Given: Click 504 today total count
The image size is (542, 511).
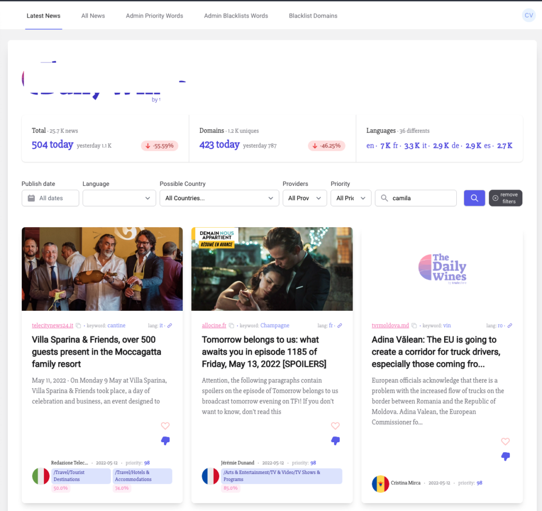Looking at the screenshot, I should click(x=52, y=145).
